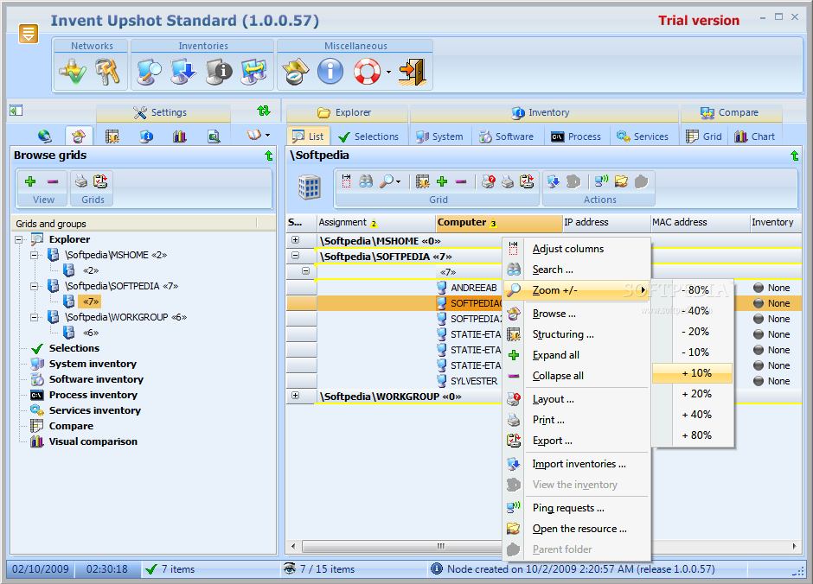
Task: Click the pink minus collapse icon in Grid toolbar
Action: click(x=461, y=181)
